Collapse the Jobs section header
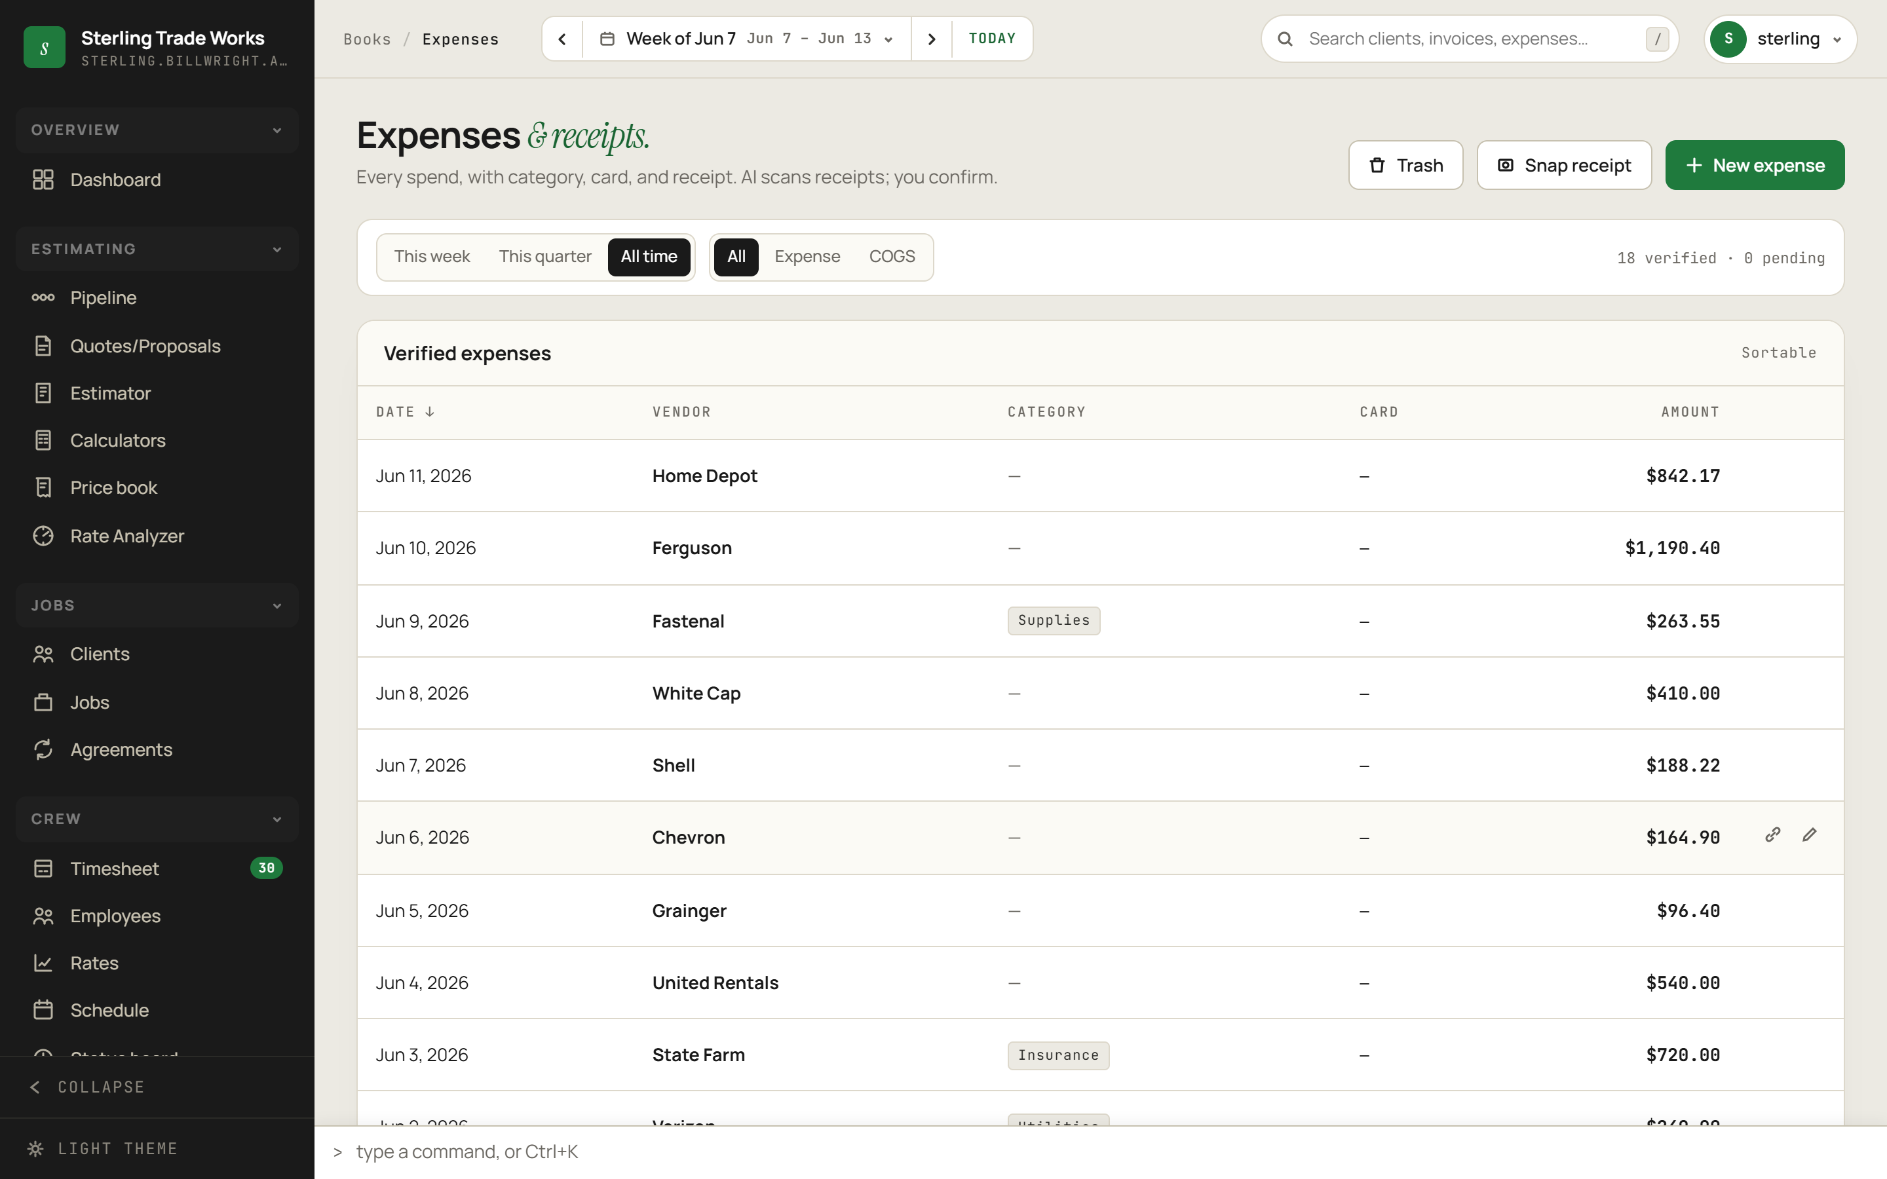1887x1179 pixels. pyautogui.click(x=157, y=606)
